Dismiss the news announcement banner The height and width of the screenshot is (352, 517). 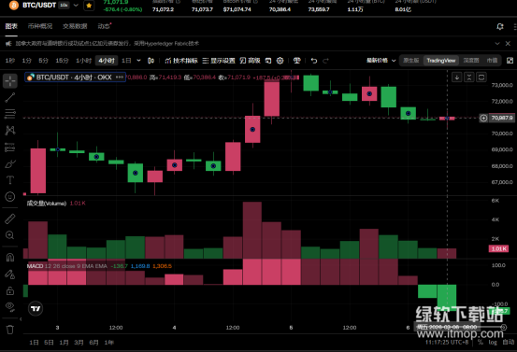[x=508, y=44]
